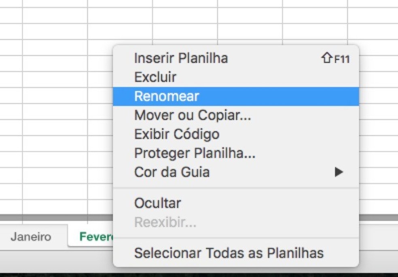The image size is (398, 277).
Task: Click the empty cell left of Renomear
Action: click(x=55, y=97)
